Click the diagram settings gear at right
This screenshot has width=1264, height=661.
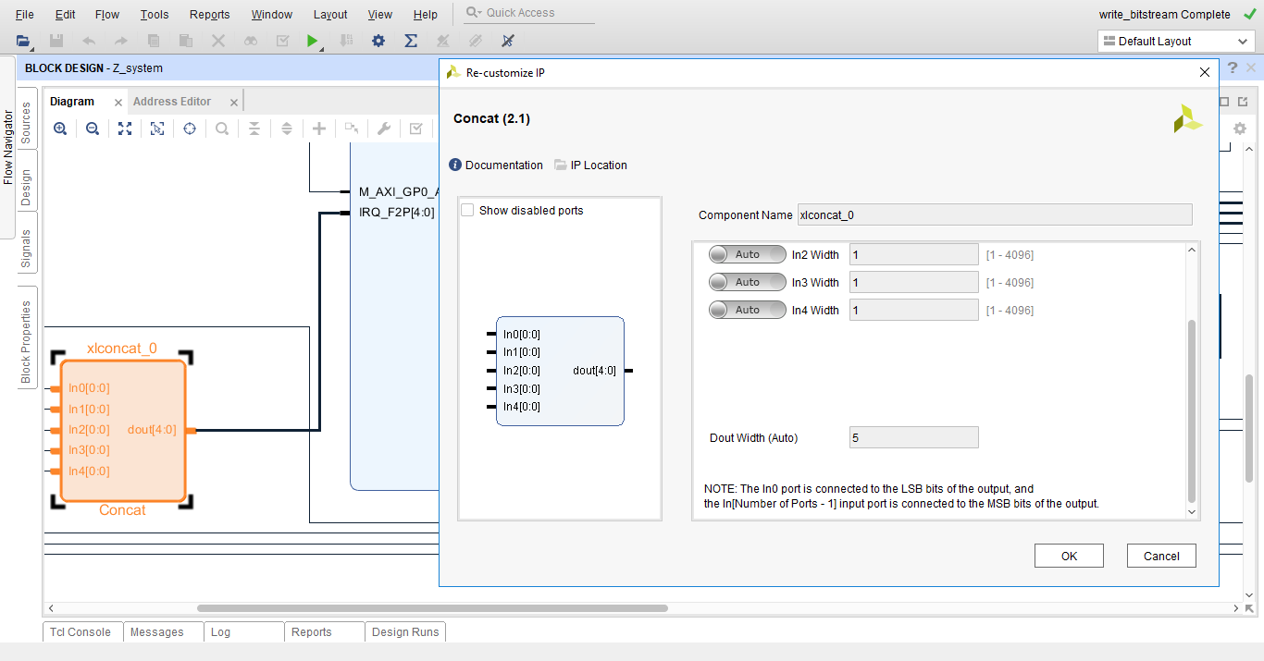pos(1240,129)
